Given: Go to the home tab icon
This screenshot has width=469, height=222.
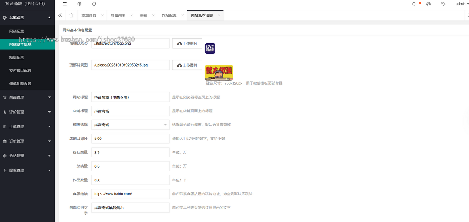Looking at the screenshot, I should 72,15.
